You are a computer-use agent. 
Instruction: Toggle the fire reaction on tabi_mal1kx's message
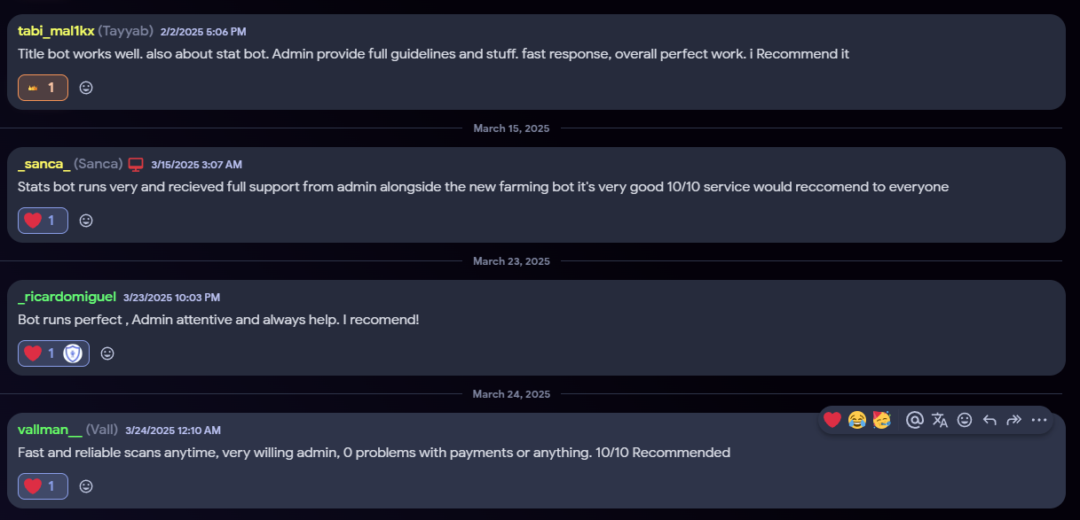[43, 88]
